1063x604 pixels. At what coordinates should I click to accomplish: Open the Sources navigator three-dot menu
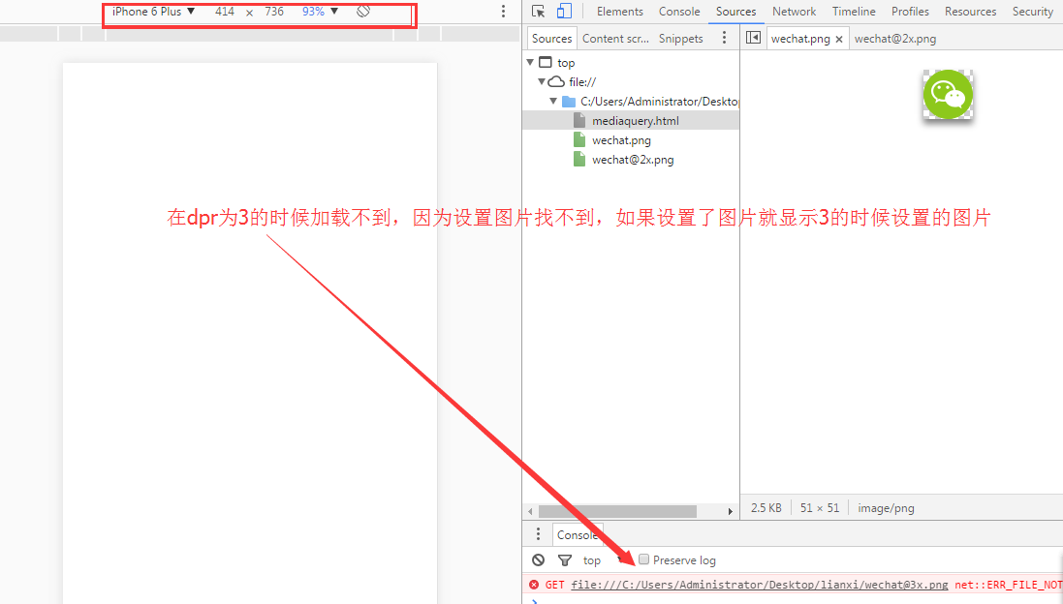(724, 38)
